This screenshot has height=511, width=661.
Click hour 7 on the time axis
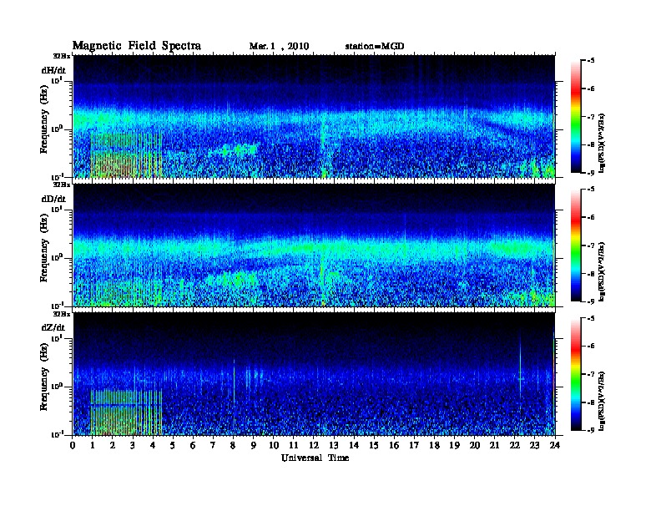point(213,445)
